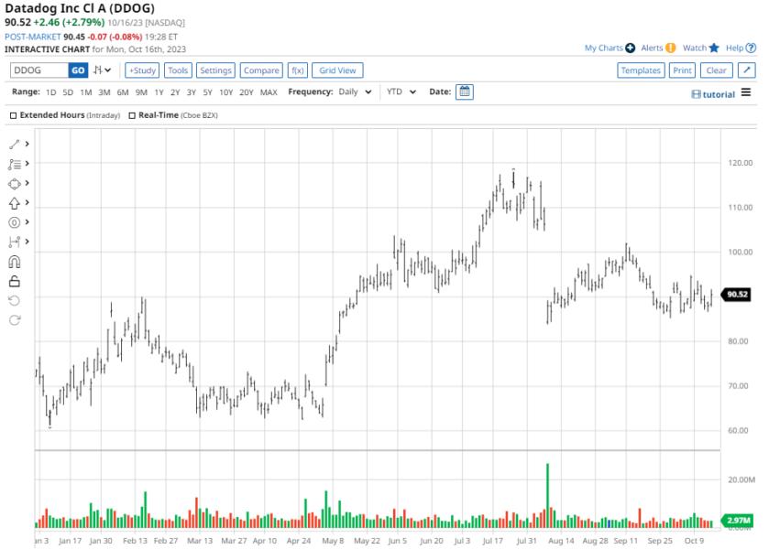The image size is (769, 549).
Task: Expand the shapes tool options arrow
Action: coord(27,183)
